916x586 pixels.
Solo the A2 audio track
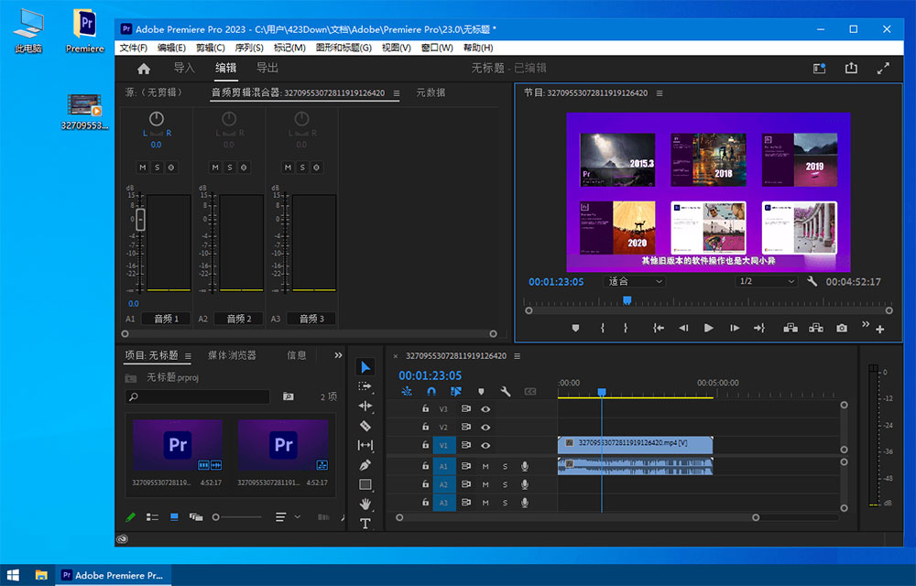point(506,484)
